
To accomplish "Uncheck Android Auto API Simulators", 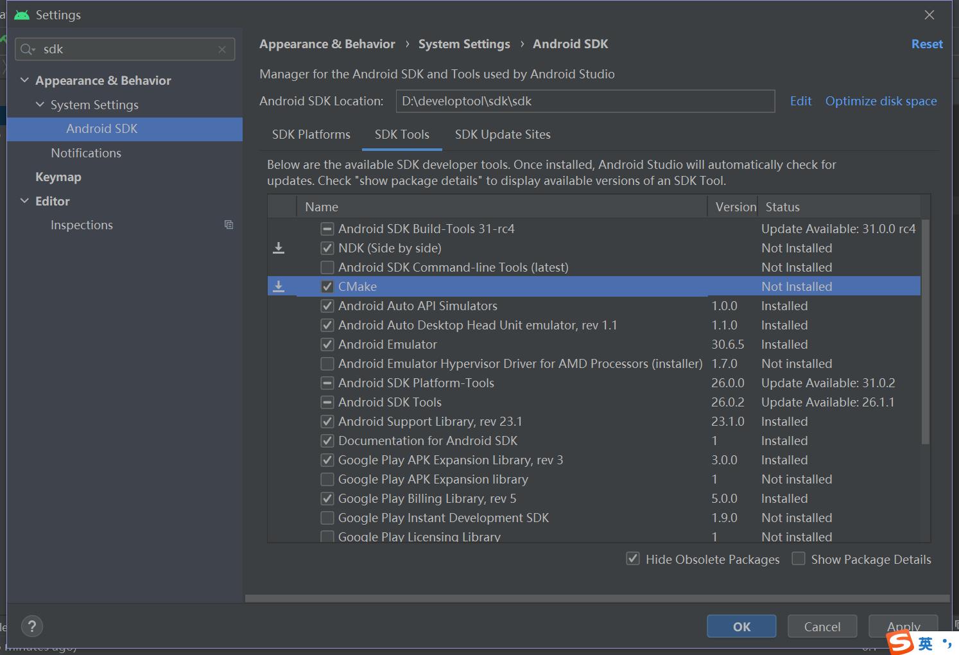I will [x=327, y=306].
